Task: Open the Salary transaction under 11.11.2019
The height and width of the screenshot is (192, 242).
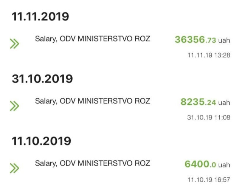Action: 92,39
